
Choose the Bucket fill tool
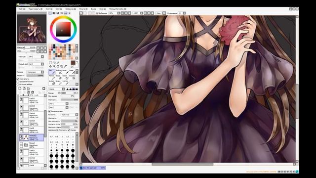click(52, 83)
